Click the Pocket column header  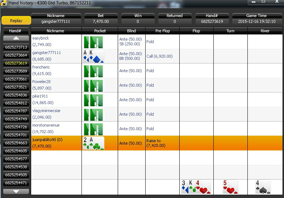pyautogui.click(x=100, y=31)
